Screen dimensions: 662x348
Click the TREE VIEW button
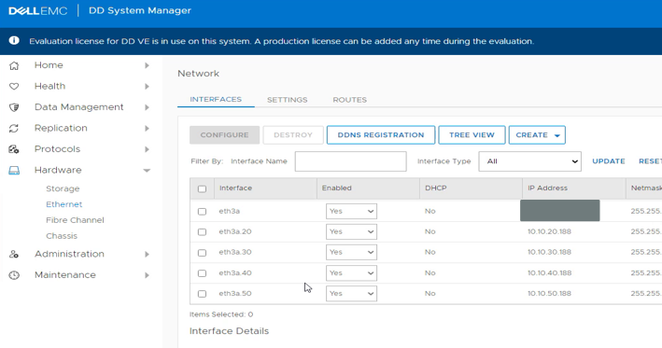[x=472, y=135]
